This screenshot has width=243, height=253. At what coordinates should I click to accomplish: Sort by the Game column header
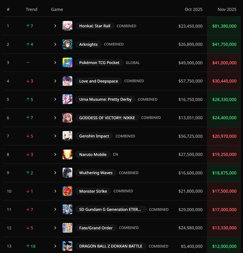(x=57, y=9)
